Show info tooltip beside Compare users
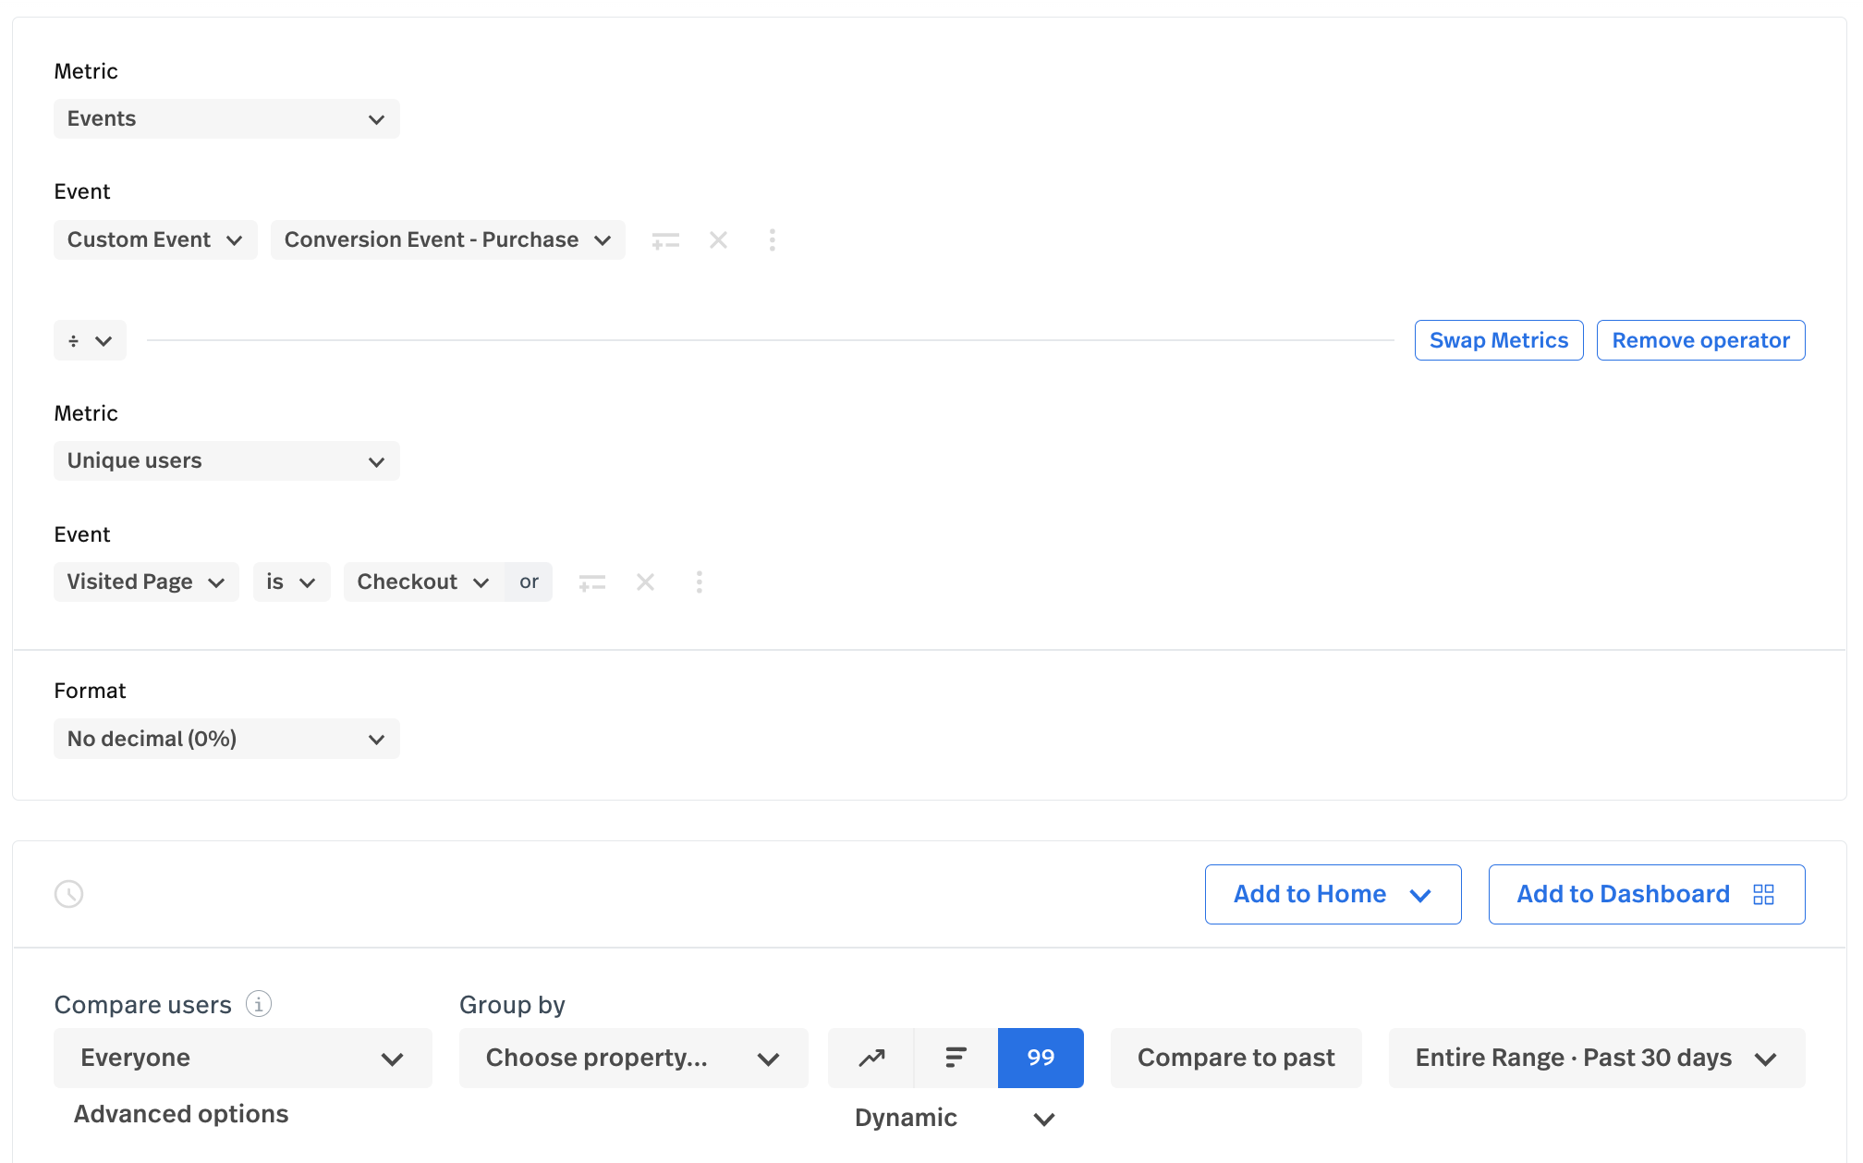The height and width of the screenshot is (1163, 1863). click(259, 1004)
